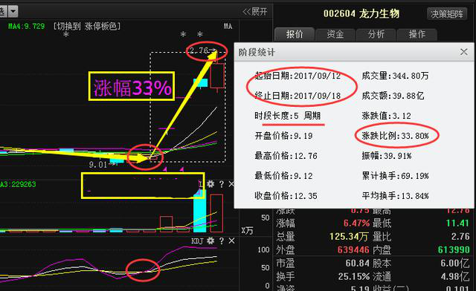The image size is (476, 291).
Task: Open the 分析 tab
Action: (x=376, y=35)
